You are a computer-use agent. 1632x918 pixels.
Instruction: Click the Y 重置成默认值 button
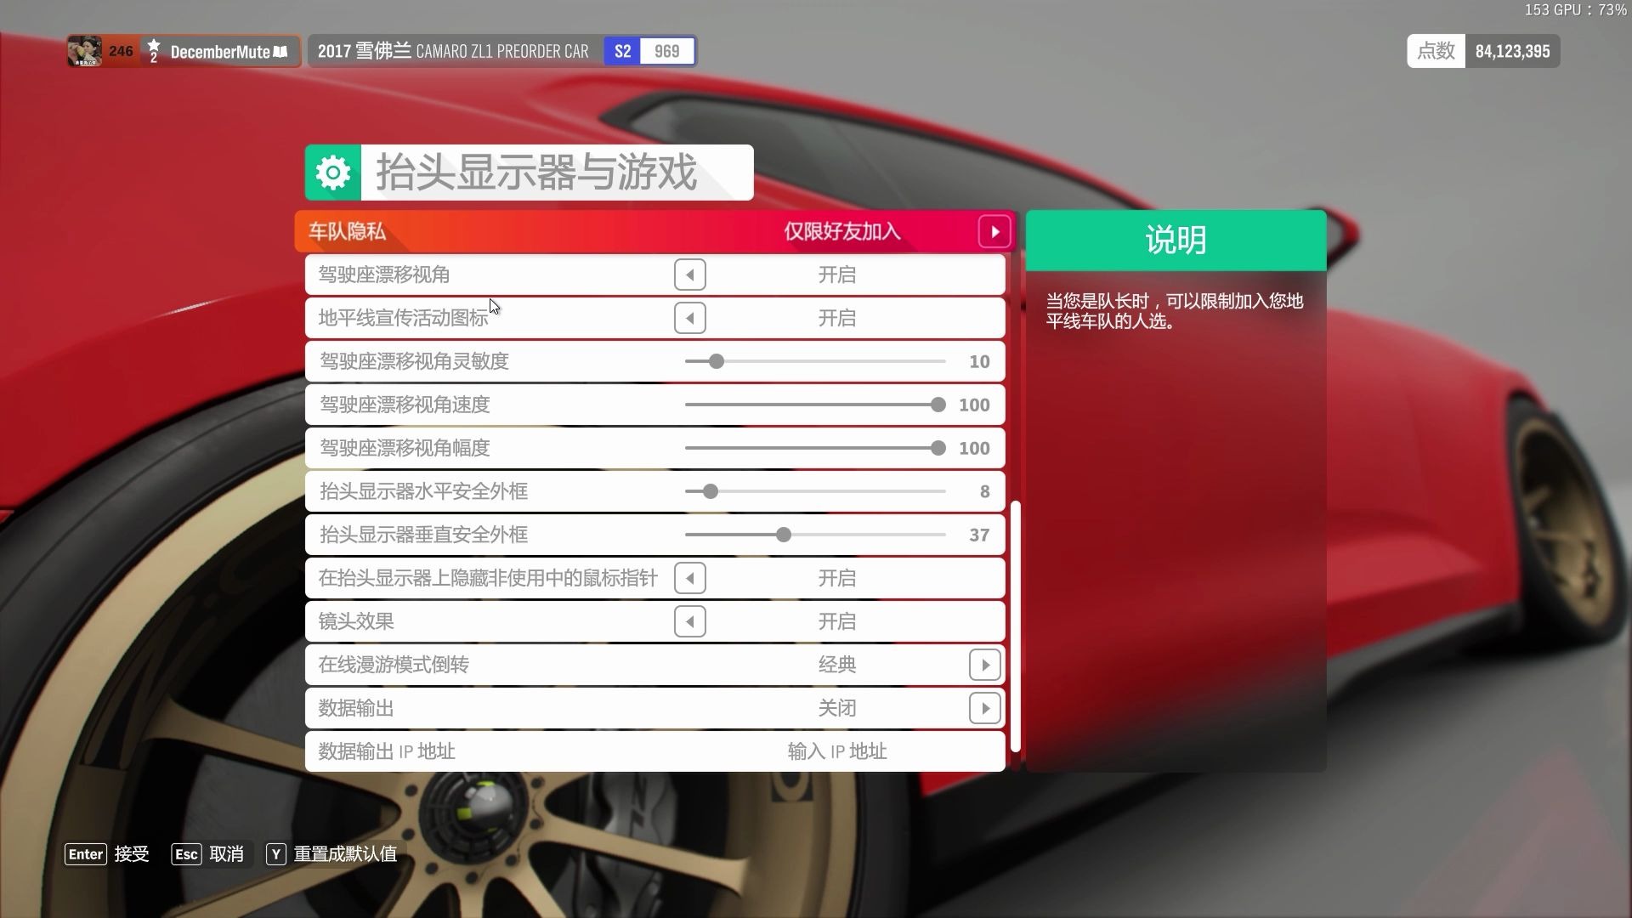[x=332, y=854]
